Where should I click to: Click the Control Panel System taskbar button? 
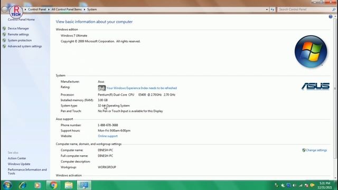pyautogui.click(x=84, y=185)
